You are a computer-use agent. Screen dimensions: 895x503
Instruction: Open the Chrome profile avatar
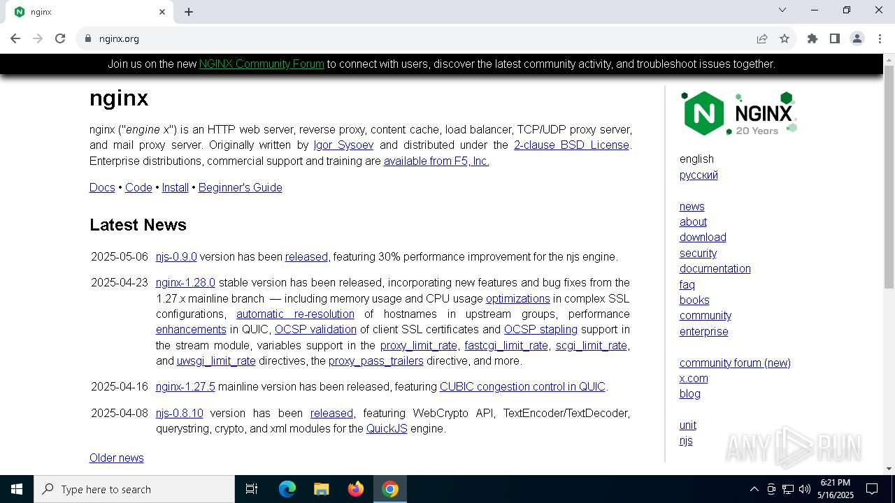point(857,38)
